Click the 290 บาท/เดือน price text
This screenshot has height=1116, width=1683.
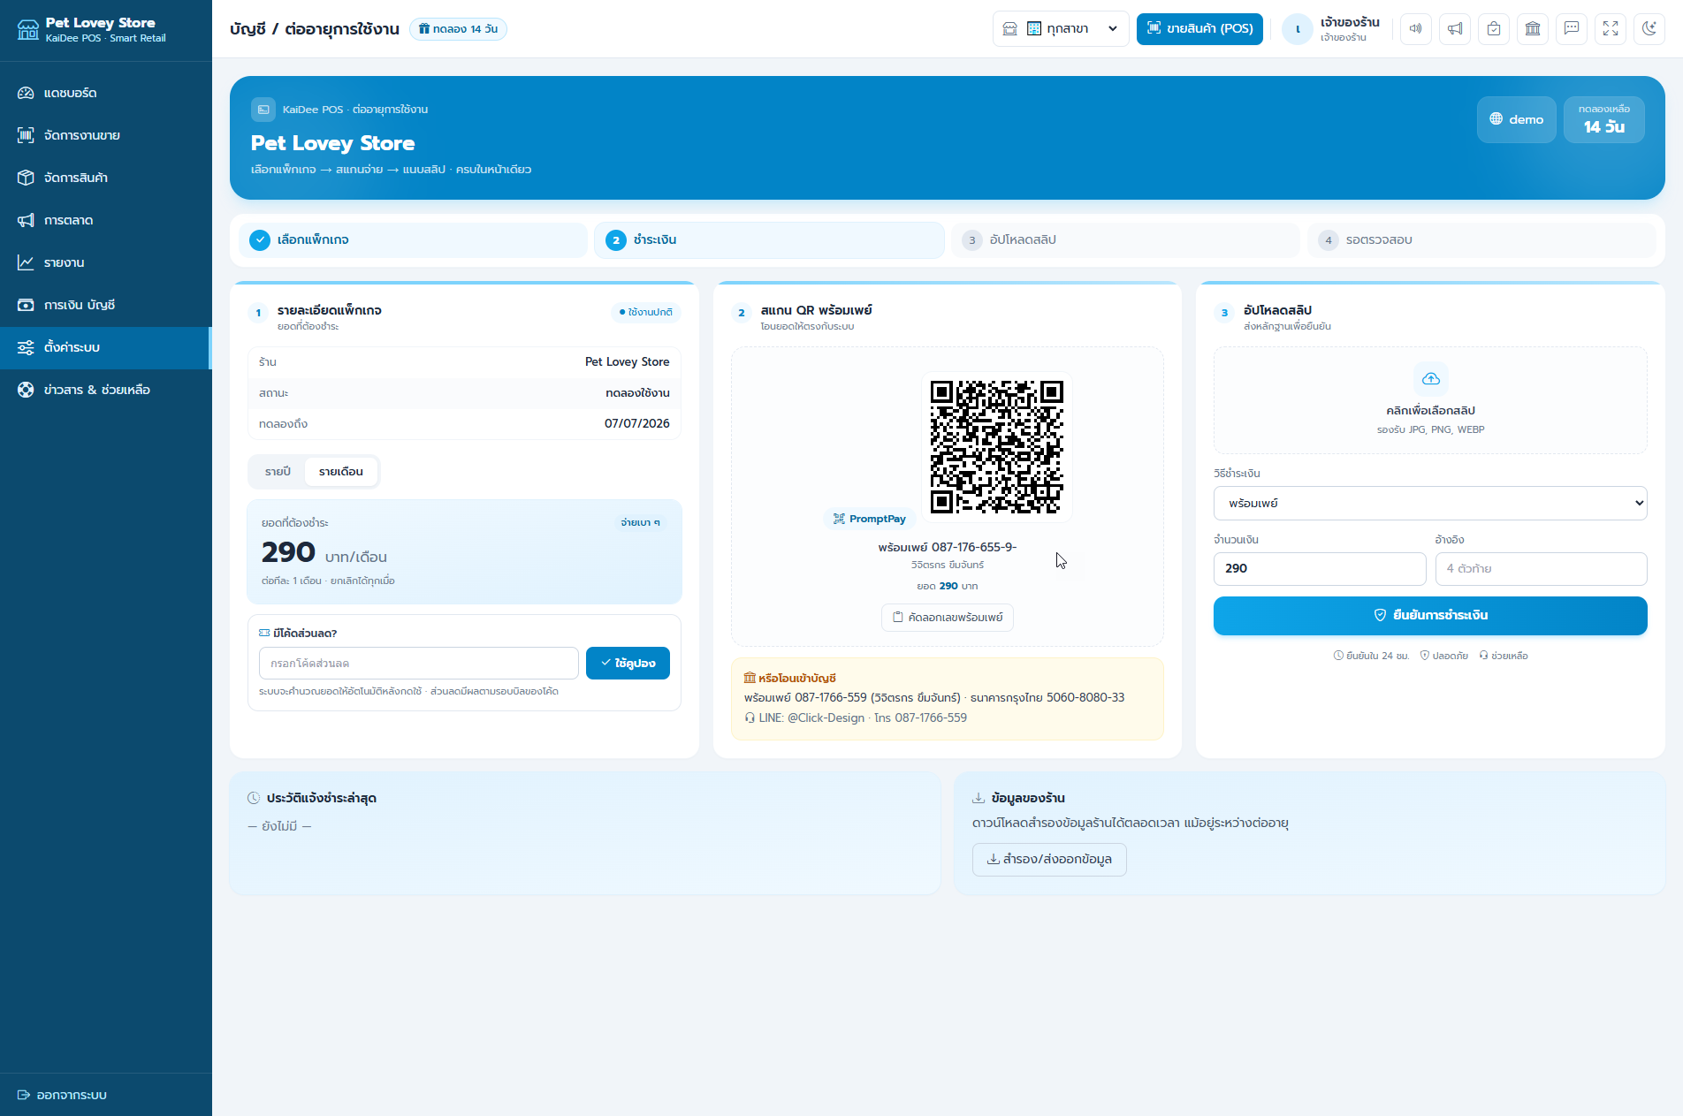[324, 553]
